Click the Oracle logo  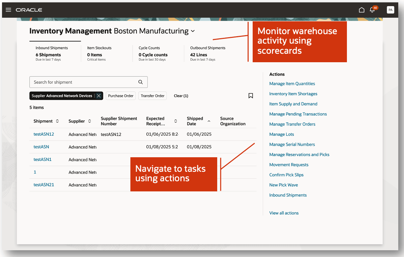coord(29,10)
